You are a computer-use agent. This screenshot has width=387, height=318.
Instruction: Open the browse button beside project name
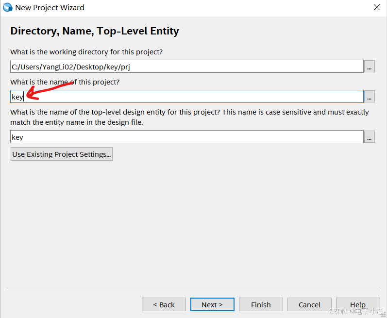(370, 97)
